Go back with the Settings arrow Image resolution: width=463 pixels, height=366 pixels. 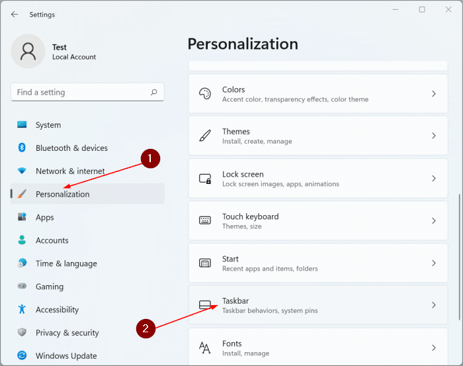pyautogui.click(x=14, y=14)
